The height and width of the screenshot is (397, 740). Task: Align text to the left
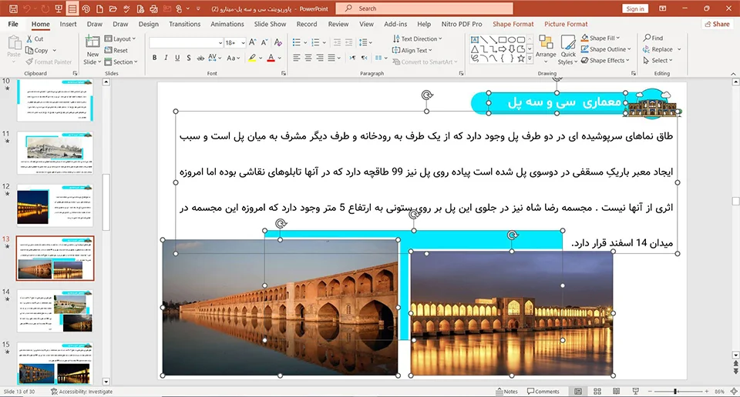point(296,58)
